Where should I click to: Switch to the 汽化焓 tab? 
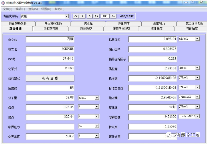89,24
